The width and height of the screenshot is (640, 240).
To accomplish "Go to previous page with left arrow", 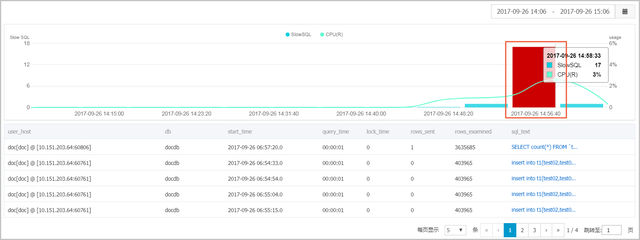I will coord(498,230).
